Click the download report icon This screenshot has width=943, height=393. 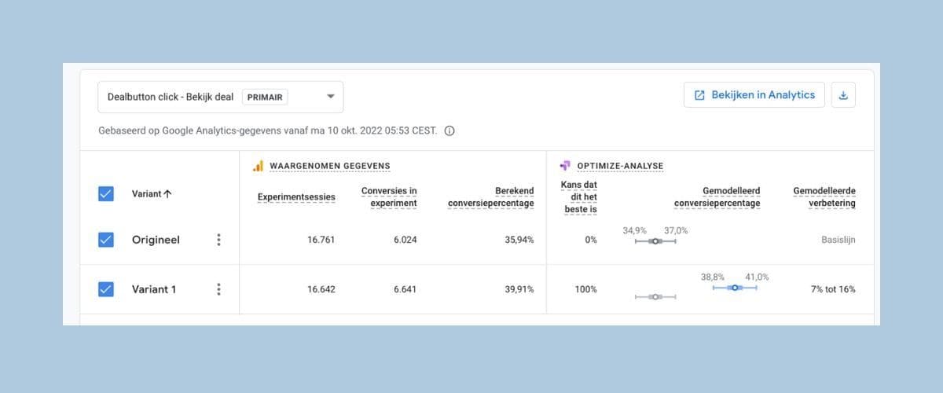tap(843, 95)
